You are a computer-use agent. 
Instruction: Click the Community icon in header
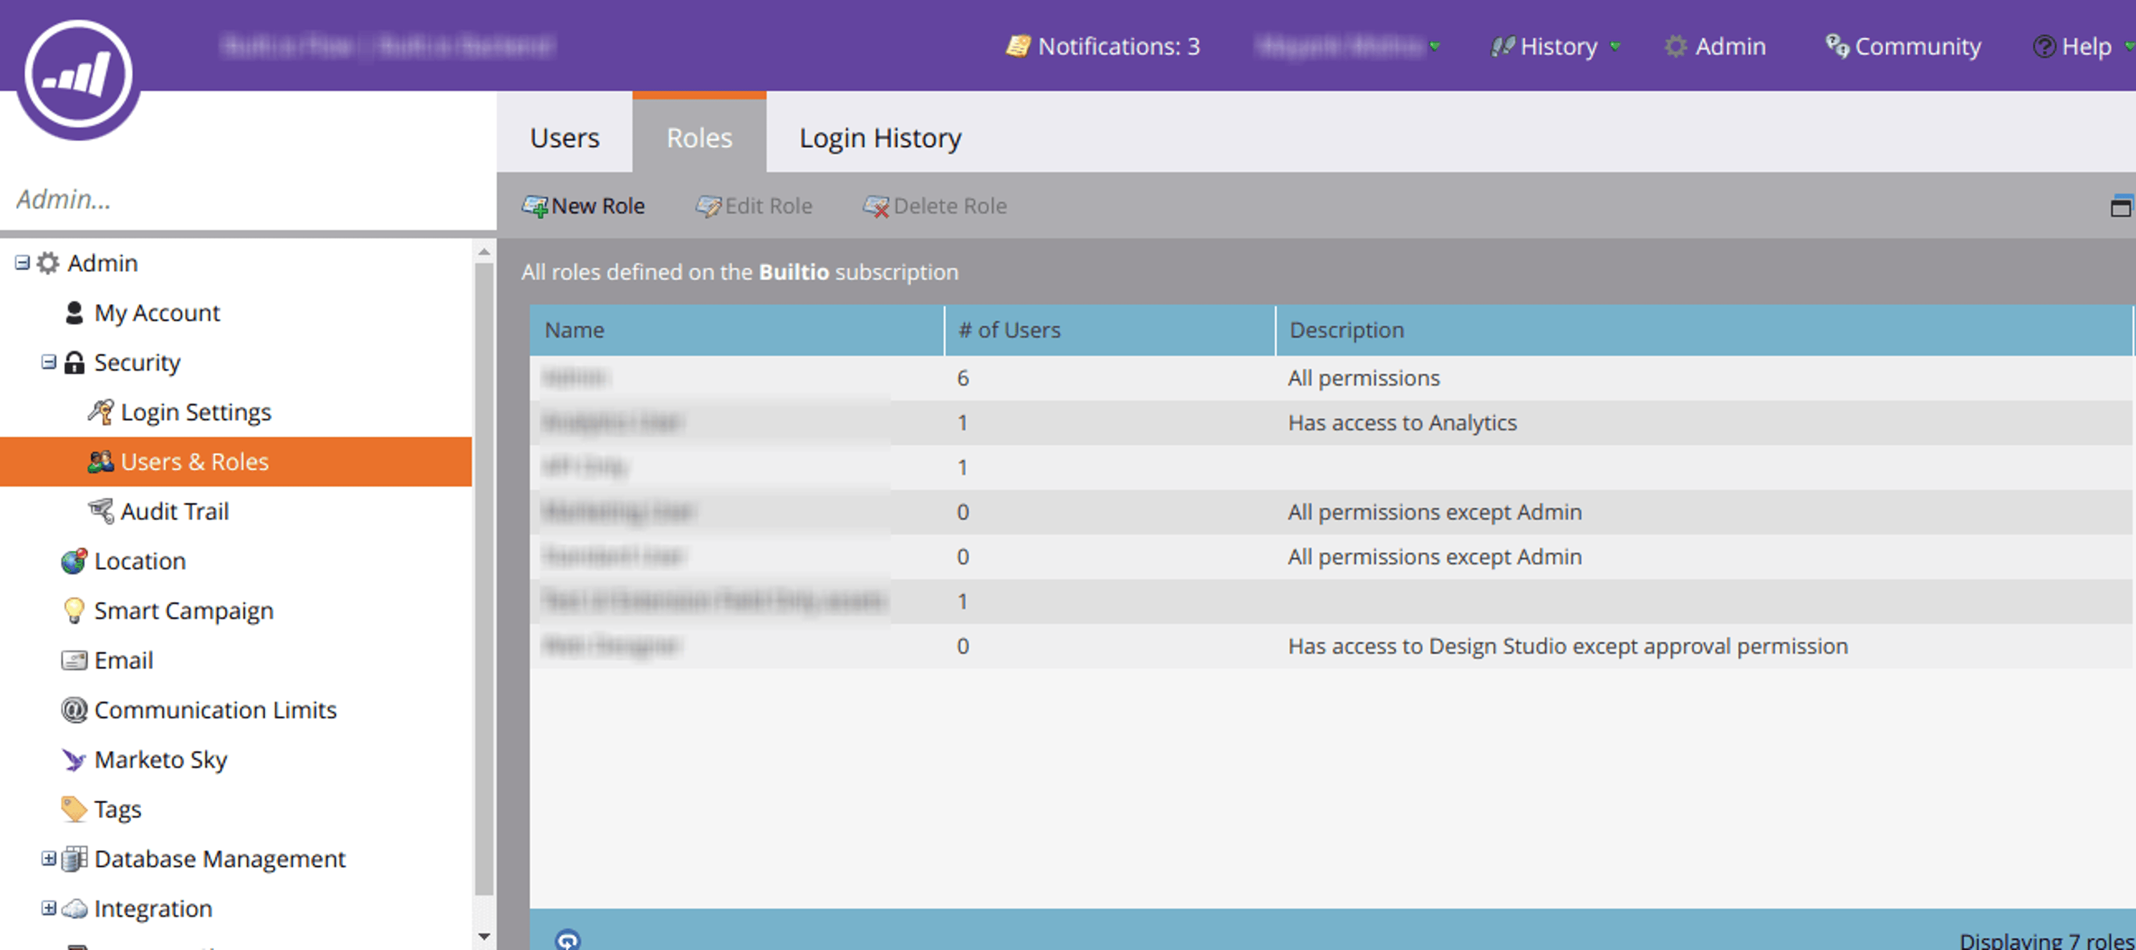pos(1837,46)
